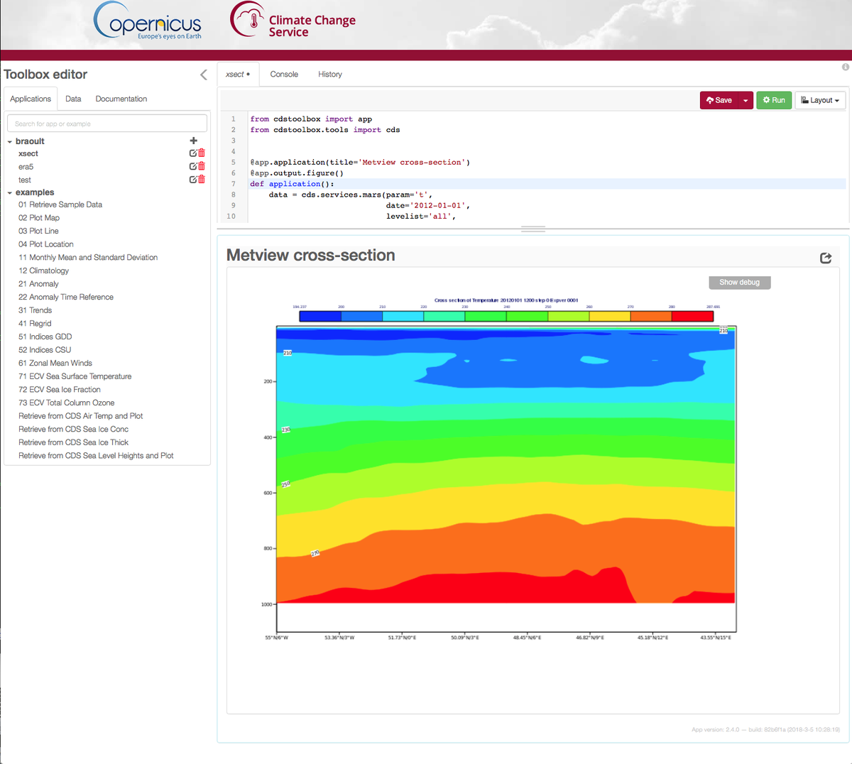This screenshot has height=764, width=852.
Task: Open example 52 Indices CSU
Action: pyautogui.click(x=45, y=349)
